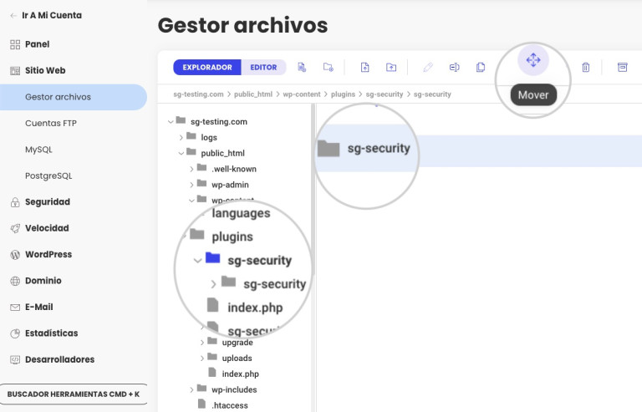The height and width of the screenshot is (412, 642).
Task: Click the new file icon in toolbar
Action: (x=302, y=67)
